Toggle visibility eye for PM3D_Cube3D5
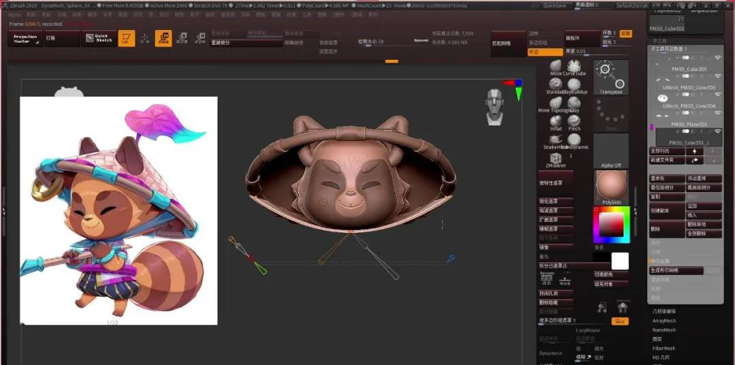The width and height of the screenshot is (735, 365). [718, 57]
